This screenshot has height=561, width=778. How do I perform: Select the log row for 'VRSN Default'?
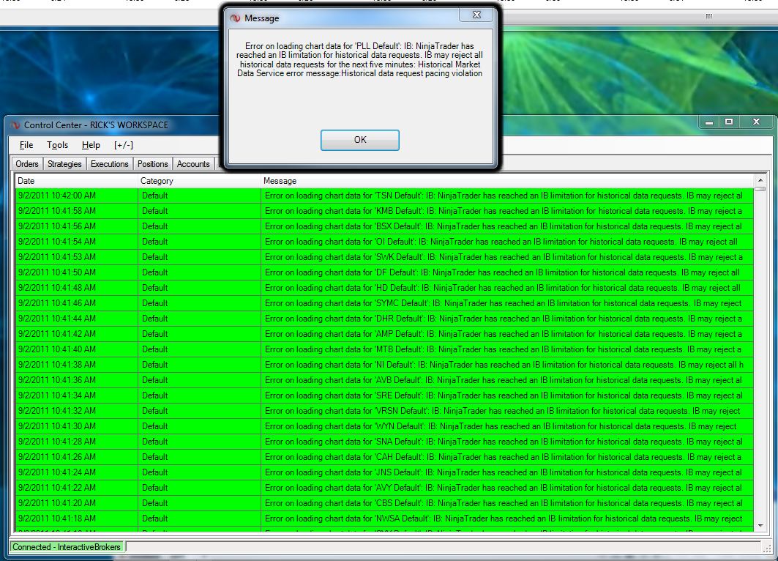[384, 411]
